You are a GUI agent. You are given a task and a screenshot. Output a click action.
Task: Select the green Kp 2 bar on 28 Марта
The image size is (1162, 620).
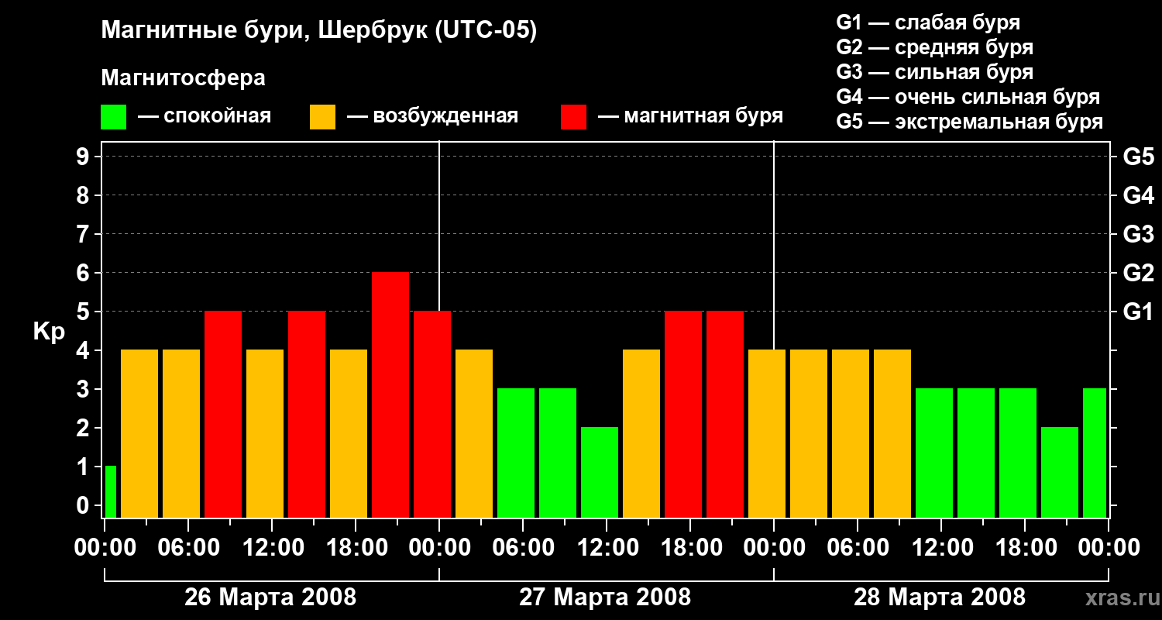click(x=1060, y=473)
